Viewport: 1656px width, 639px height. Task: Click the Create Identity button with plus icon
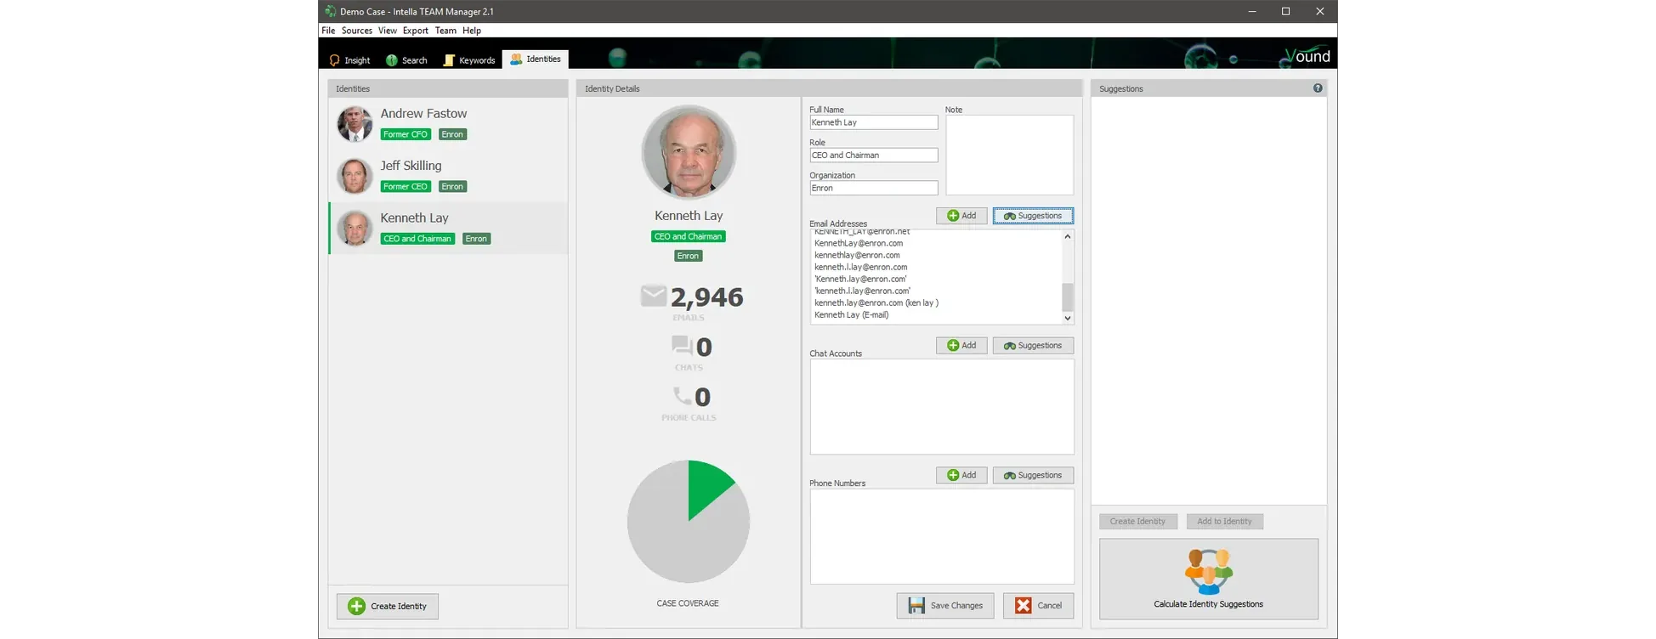coord(388,606)
